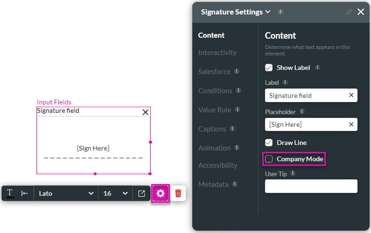Pin the Signature Settings panel
Screen dimensions: 371x233
click(x=349, y=12)
